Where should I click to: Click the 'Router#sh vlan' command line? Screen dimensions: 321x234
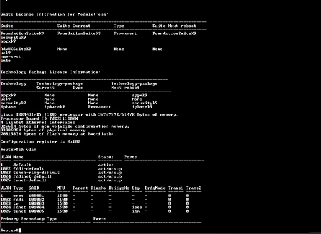18,150
